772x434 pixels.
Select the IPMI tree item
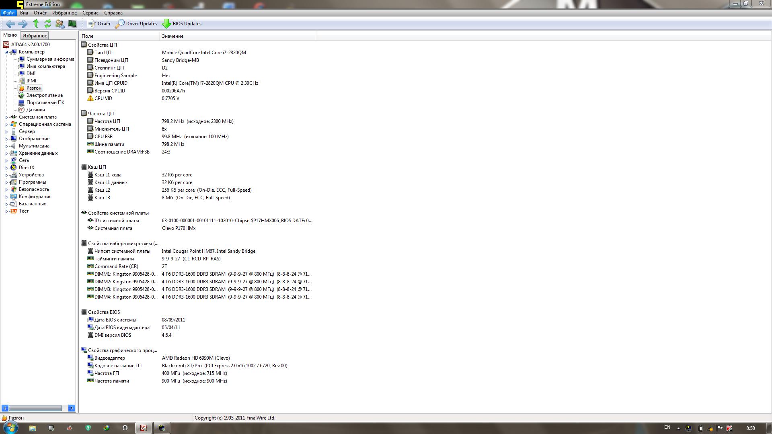point(31,81)
